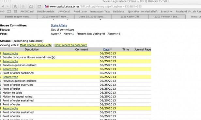The width and height of the screenshot is (201, 120).
Task: Open the UWLib-Article bookmark
Action: pyautogui.click(x=46, y=11)
